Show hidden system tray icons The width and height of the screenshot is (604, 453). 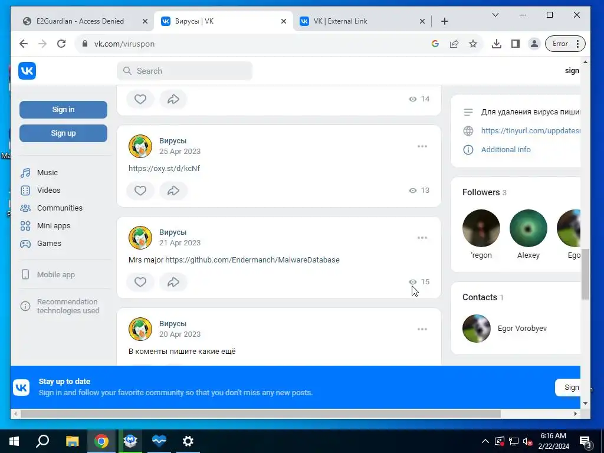(x=485, y=441)
